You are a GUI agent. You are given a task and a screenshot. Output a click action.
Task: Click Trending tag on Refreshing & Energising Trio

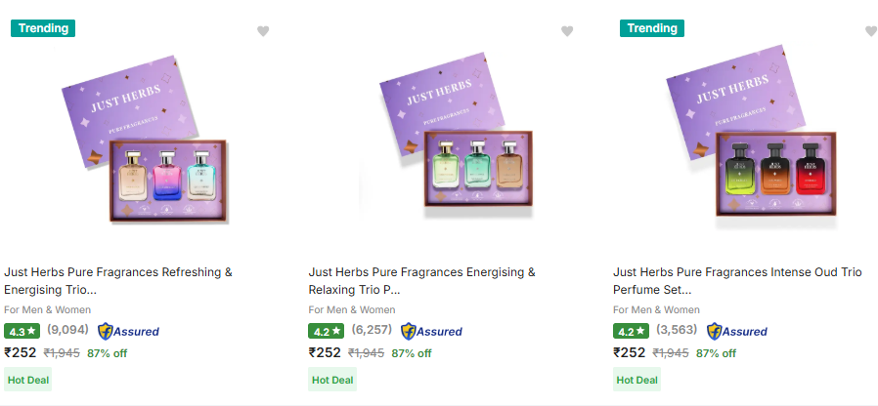(x=43, y=28)
